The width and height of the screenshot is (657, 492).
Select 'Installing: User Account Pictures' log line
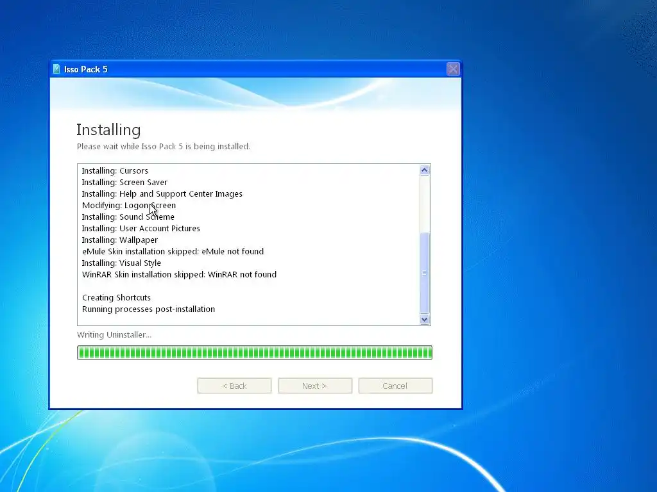click(x=141, y=229)
